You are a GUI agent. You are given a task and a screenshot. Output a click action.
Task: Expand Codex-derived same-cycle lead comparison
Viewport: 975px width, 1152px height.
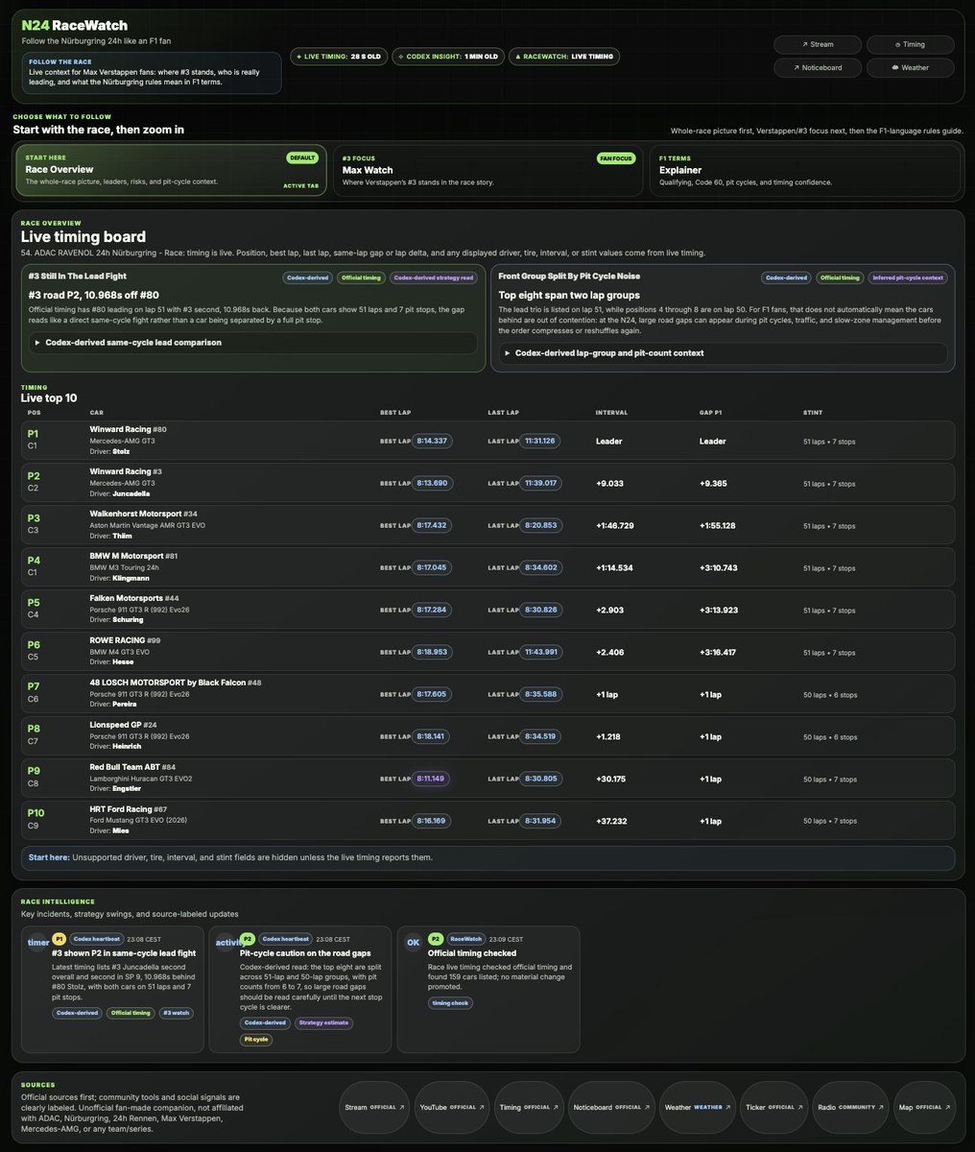[252, 342]
